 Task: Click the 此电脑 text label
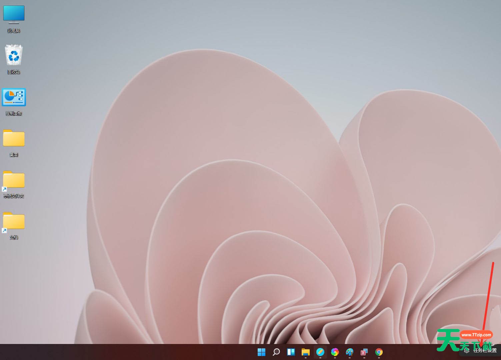(14, 31)
